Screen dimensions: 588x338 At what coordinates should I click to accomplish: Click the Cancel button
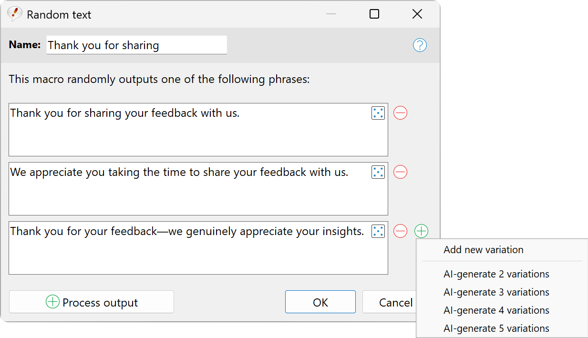[389, 302]
